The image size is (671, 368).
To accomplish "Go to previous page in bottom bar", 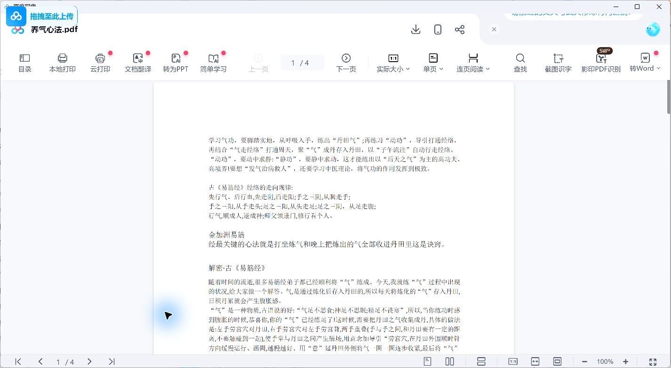I will point(40,361).
